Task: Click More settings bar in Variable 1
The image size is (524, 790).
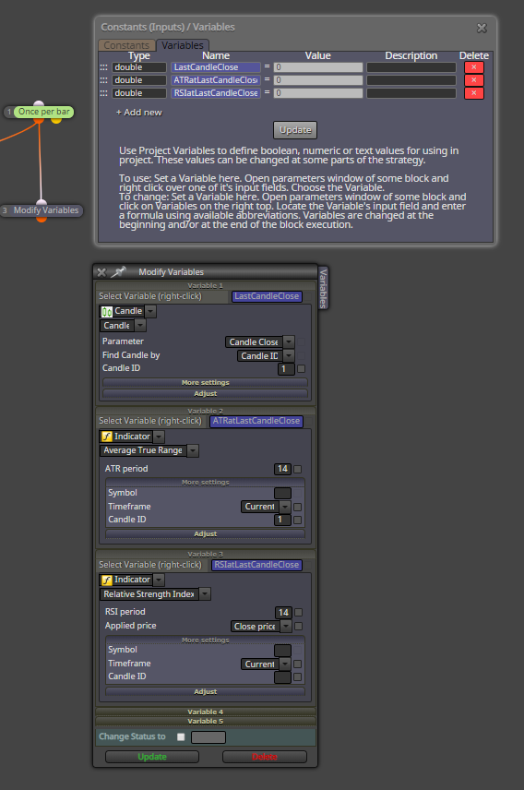Action: coord(206,382)
